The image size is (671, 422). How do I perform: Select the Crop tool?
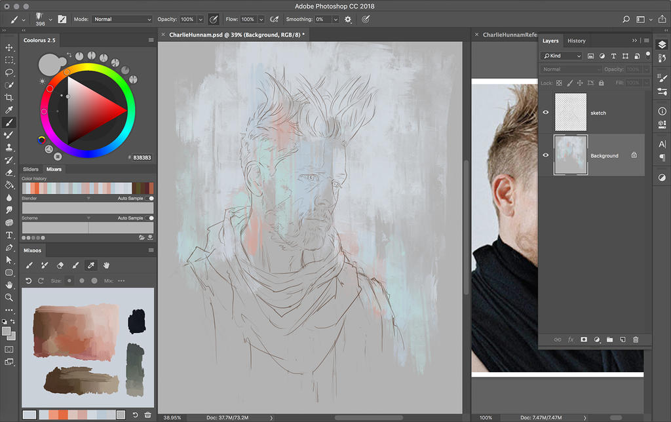point(9,98)
